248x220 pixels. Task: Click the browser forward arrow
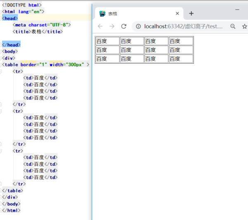[x=112, y=26]
